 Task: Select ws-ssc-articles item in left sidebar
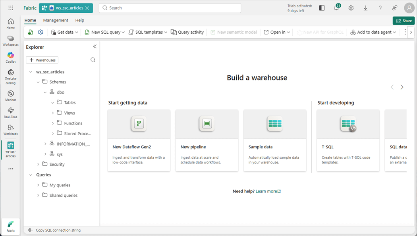click(x=11, y=150)
